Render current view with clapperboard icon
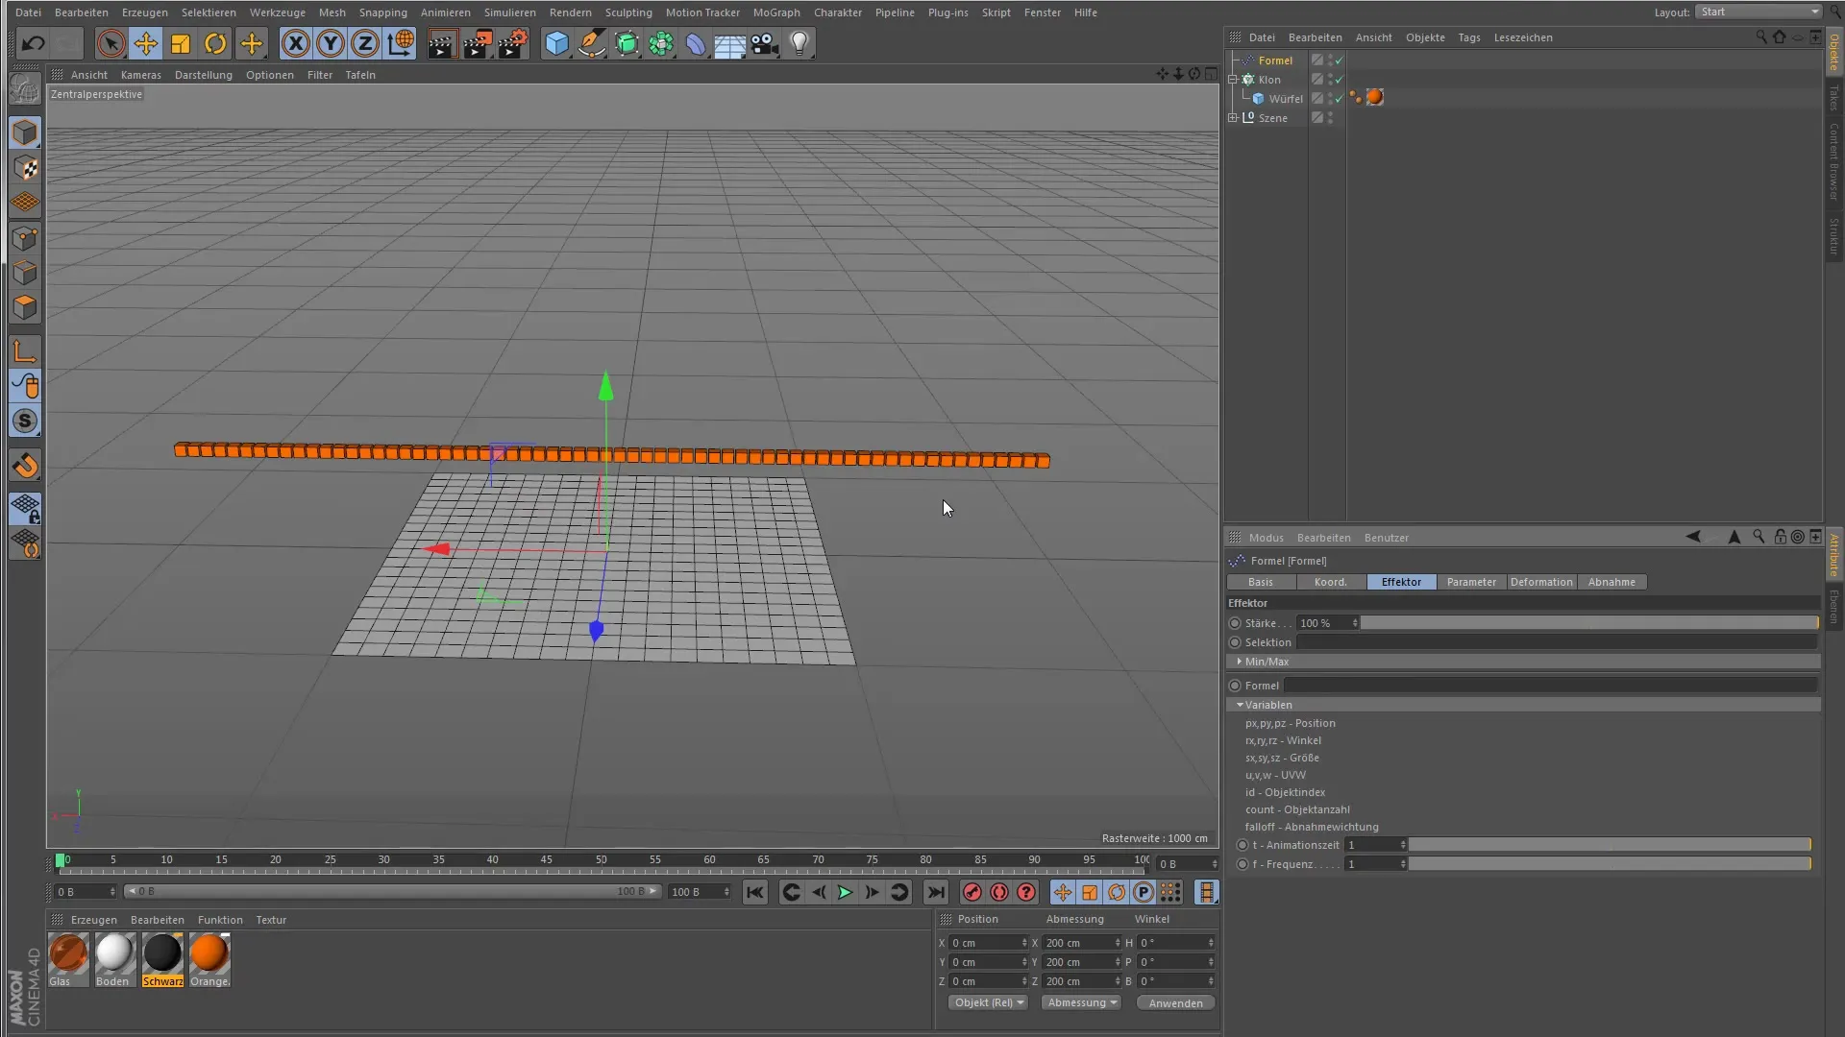The height and width of the screenshot is (1037, 1845). [442, 43]
